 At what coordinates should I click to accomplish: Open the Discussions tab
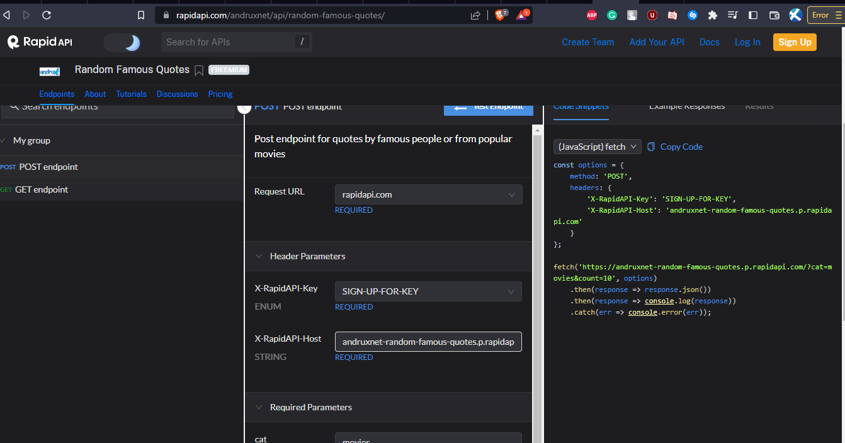coord(177,94)
